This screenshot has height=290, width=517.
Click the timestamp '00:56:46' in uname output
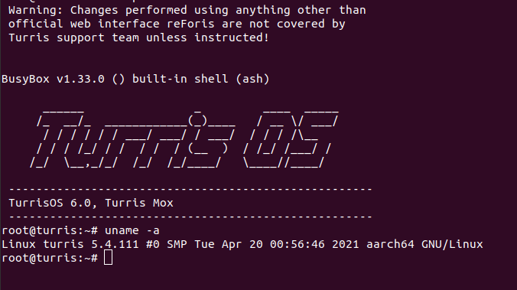coord(298,244)
